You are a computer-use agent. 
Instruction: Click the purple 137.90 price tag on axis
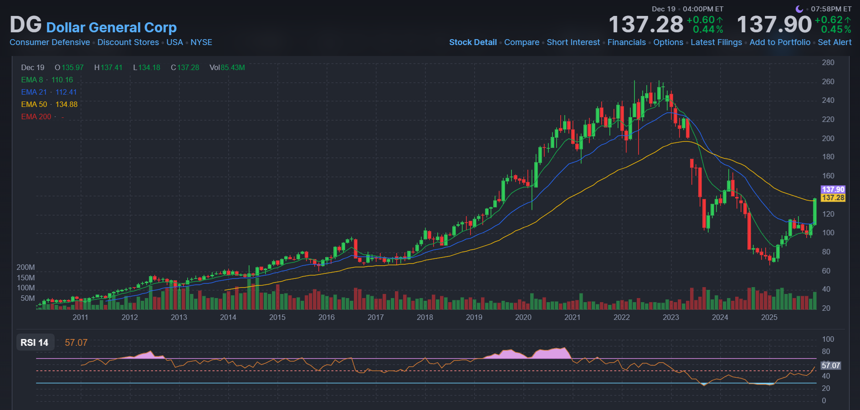coord(833,189)
